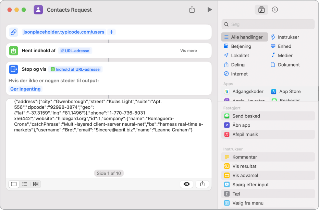Switch the result to grid view
The width and height of the screenshot is (319, 210).
tap(36, 184)
